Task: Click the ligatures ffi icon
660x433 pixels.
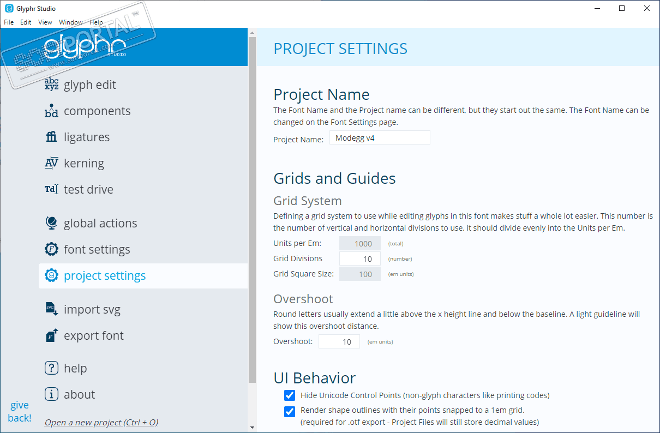Action: [x=51, y=137]
